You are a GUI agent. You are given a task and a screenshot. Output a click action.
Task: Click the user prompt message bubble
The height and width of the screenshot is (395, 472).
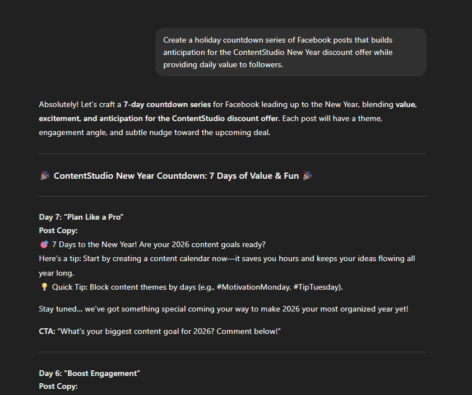click(290, 52)
